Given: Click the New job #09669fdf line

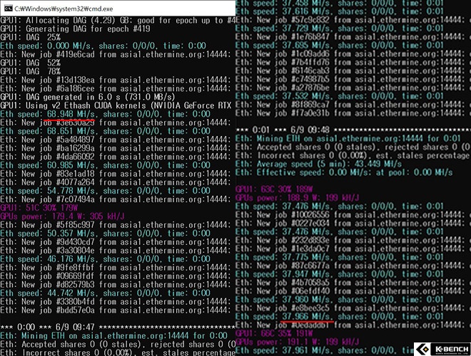Looking at the screenshot, I should pyautogui.click(x=116, y=276).
